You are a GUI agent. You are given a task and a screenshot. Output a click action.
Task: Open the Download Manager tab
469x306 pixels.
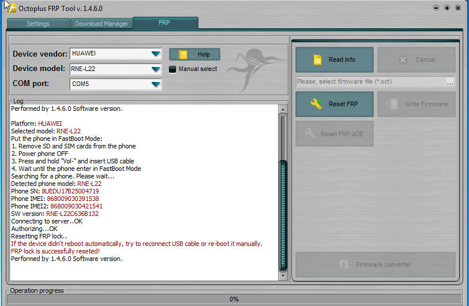(102, 24)
